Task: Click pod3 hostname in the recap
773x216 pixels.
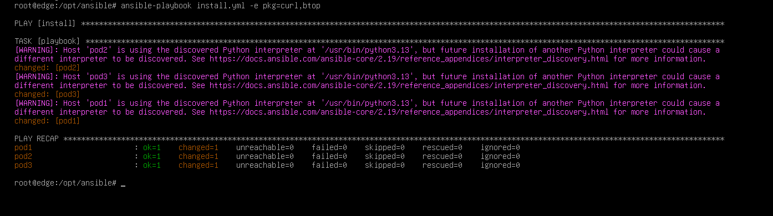Action: 23,165
